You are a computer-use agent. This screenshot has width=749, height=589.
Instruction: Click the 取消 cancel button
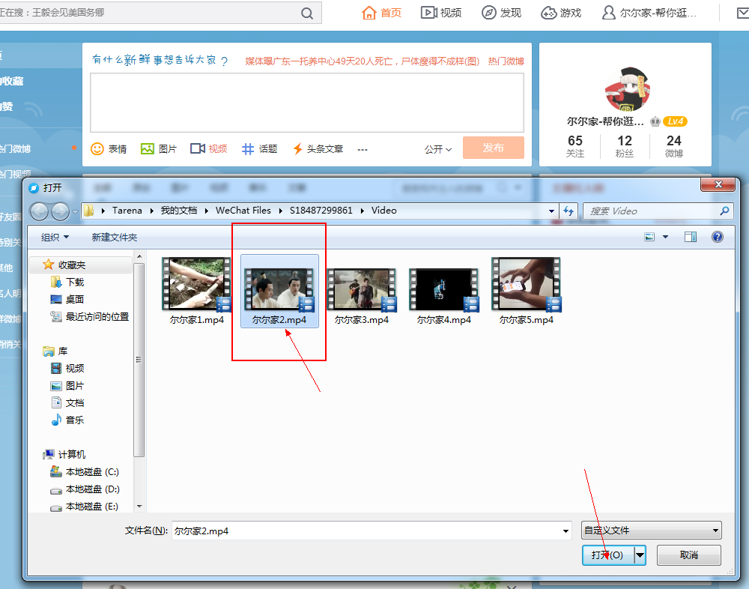[689, 555]
